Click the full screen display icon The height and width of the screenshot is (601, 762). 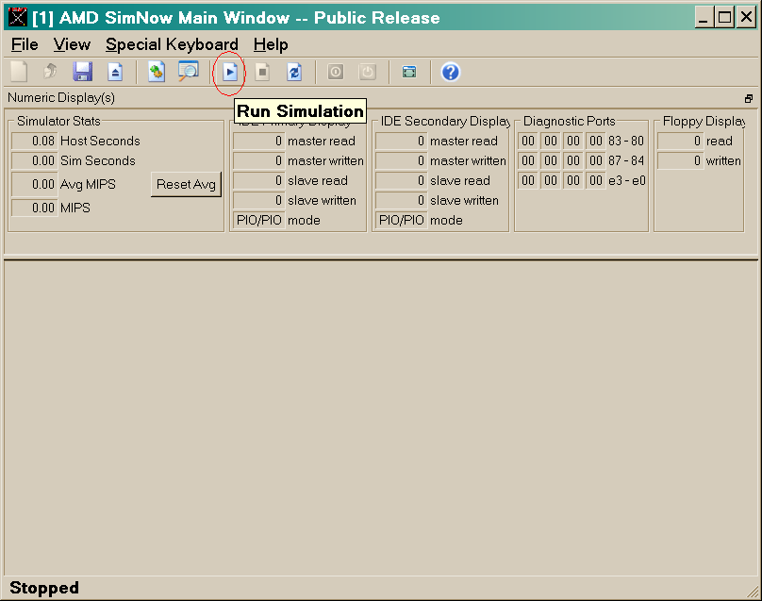click(408, 72)
